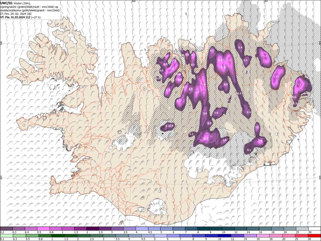Click the '20W' longitude label
This screenshot has height=241, width=321.
pyautogui.click(x=133, y=1)
